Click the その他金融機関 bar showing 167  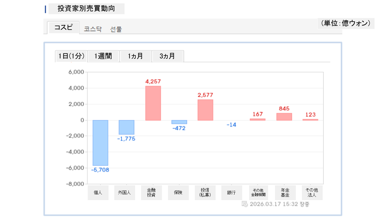click(x=258, y=119)
